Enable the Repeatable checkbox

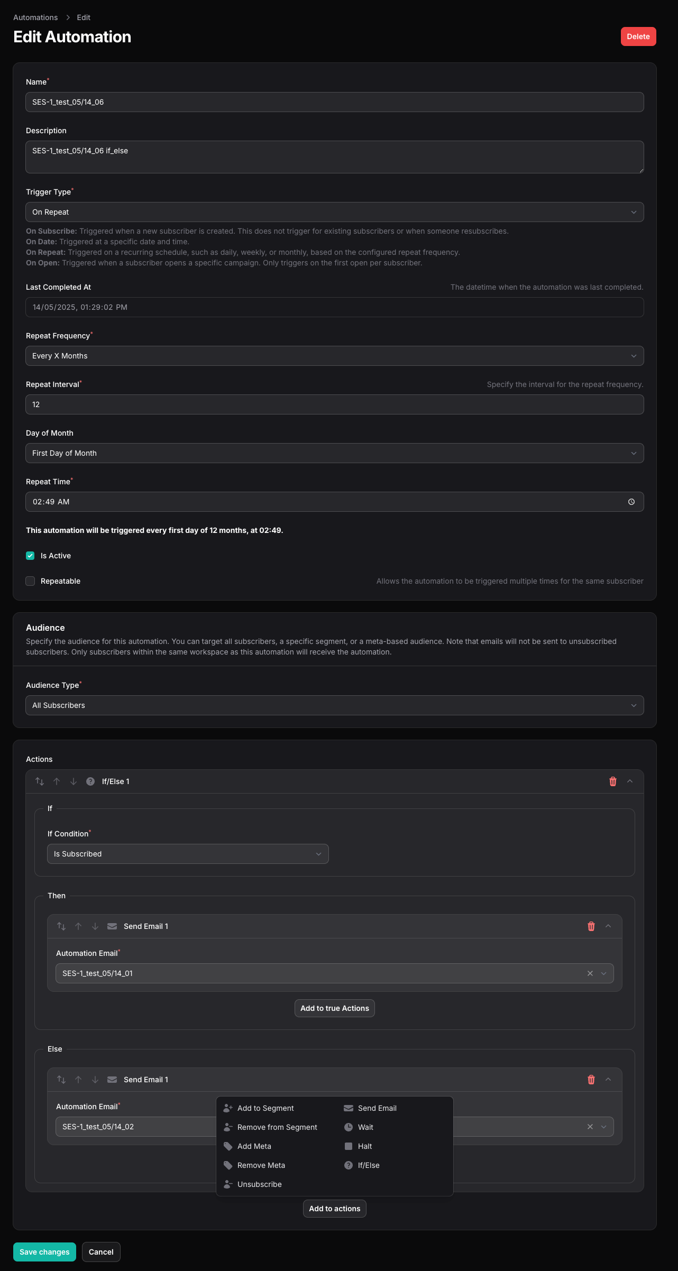click(x=30, y=581)
